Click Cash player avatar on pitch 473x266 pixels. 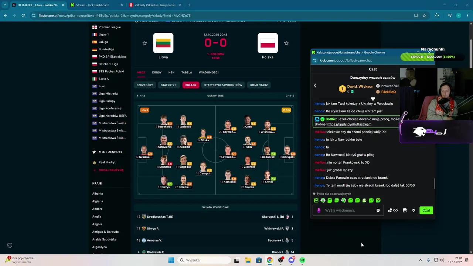point(248,120)
